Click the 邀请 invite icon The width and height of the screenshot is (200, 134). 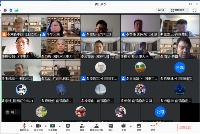click(82, 127)
